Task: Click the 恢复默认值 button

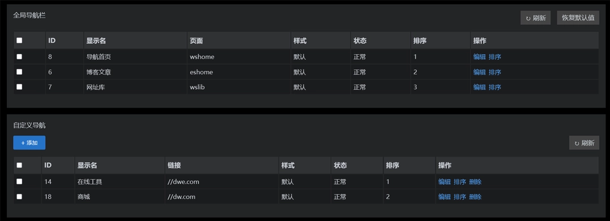Action: pos(578,18)
